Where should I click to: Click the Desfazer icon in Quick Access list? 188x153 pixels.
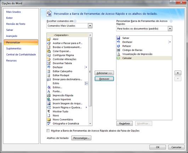point(119,42)
